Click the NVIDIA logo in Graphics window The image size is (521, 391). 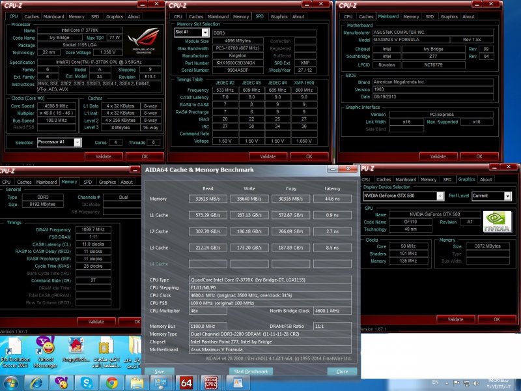pos(497,222)
